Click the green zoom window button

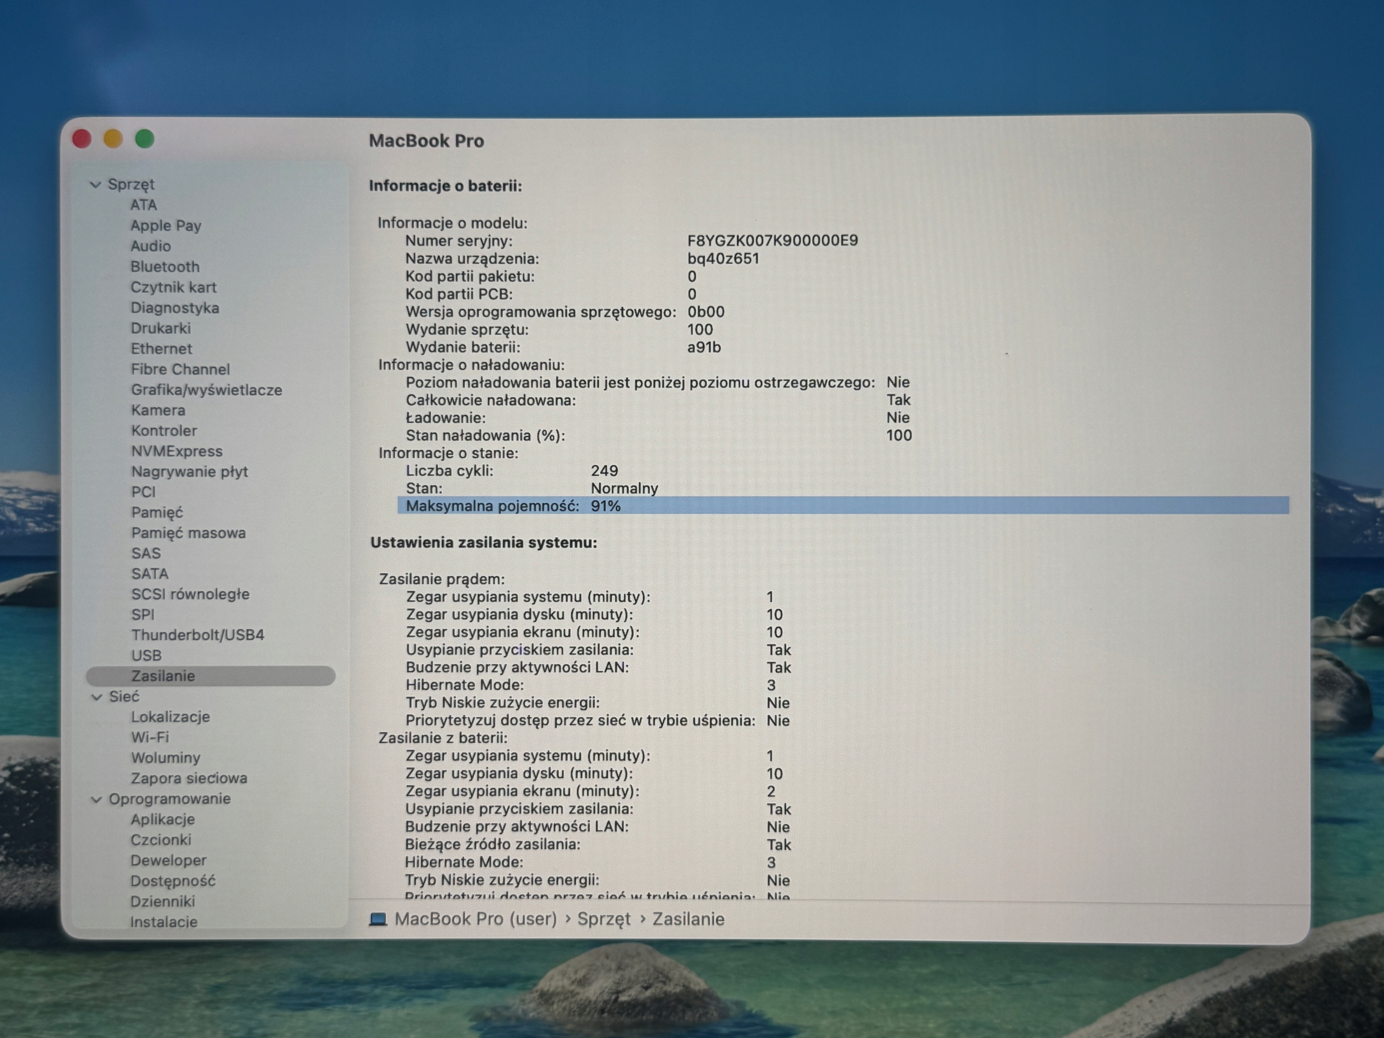coord(144,139)
